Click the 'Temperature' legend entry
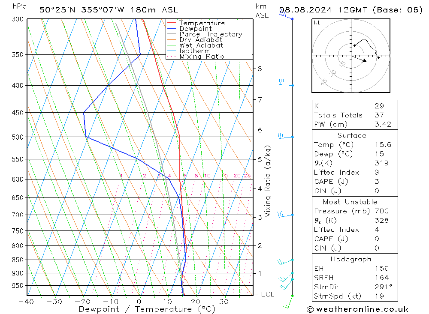The image size is (429, 314). click(202, 23)
